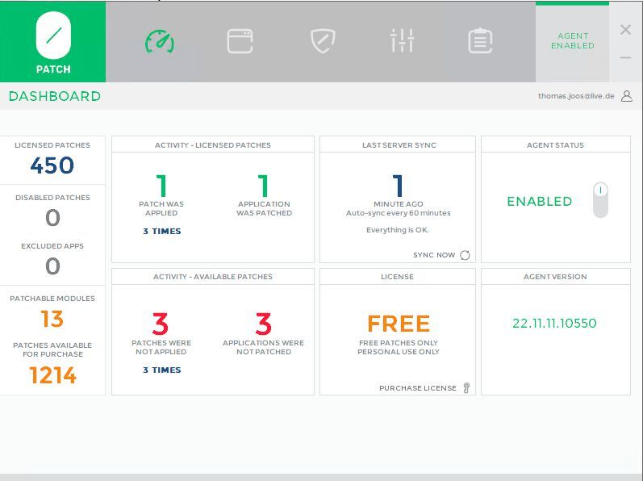Open the Dashboard speedometer icon
This screenshot has height=481, width=643.
160,41
